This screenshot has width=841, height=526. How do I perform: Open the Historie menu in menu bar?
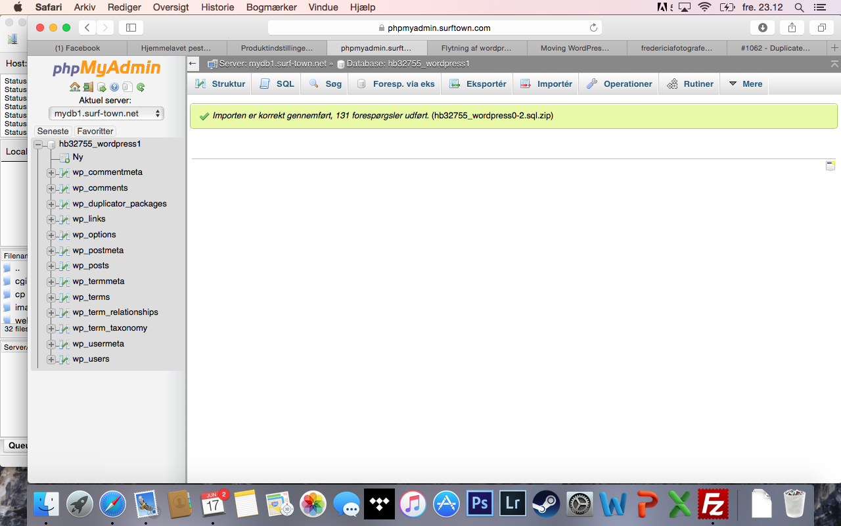point(217,7)
